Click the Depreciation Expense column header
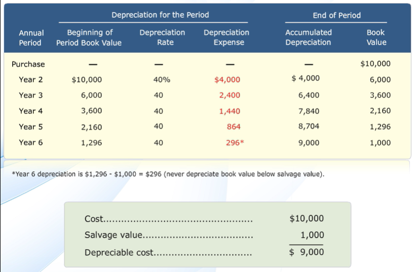414x272 pixels. point(227,37)
